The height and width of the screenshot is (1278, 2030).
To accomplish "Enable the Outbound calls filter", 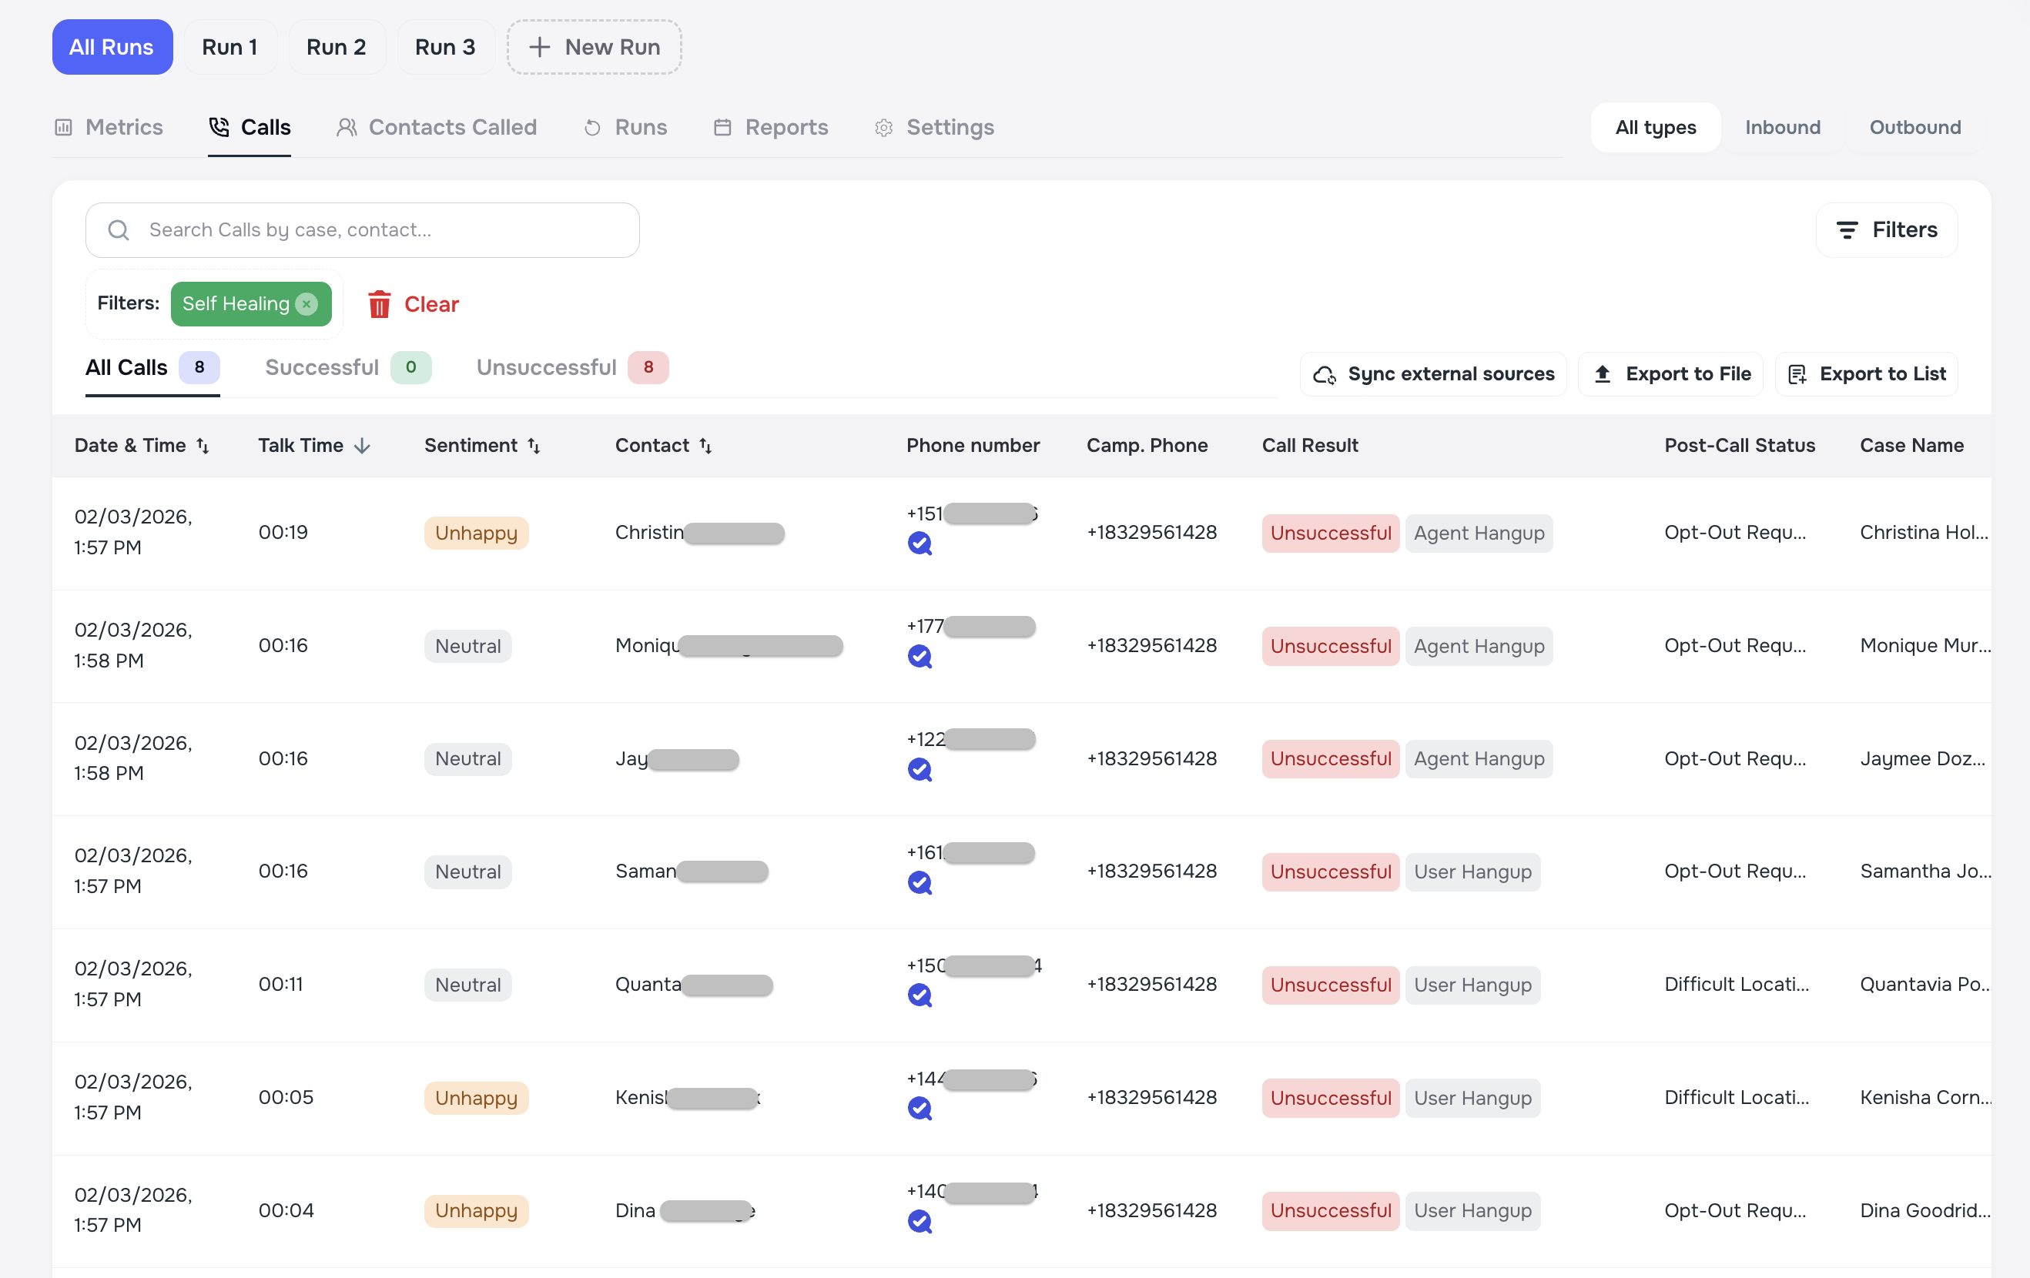I will click(x=1915, y=126).
